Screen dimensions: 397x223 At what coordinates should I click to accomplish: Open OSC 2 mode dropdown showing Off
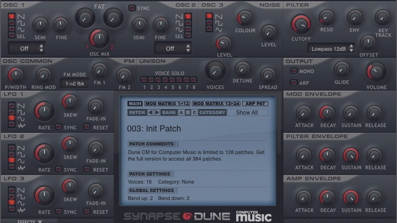tap(173, 48)
